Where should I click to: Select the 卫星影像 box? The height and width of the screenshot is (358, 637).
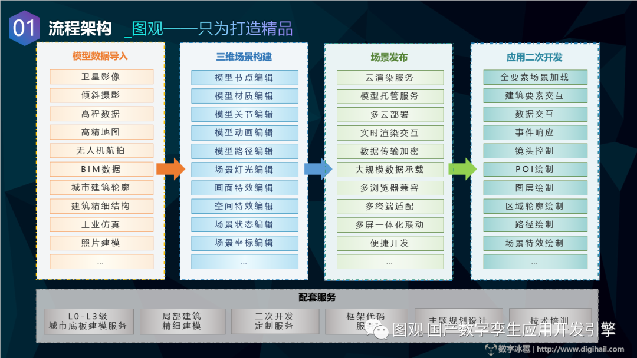click(x=101, y=77)
